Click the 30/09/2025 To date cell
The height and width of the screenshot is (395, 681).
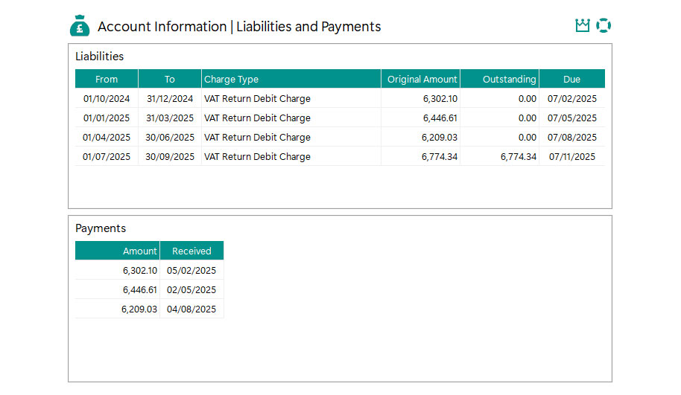coord(170,157)
